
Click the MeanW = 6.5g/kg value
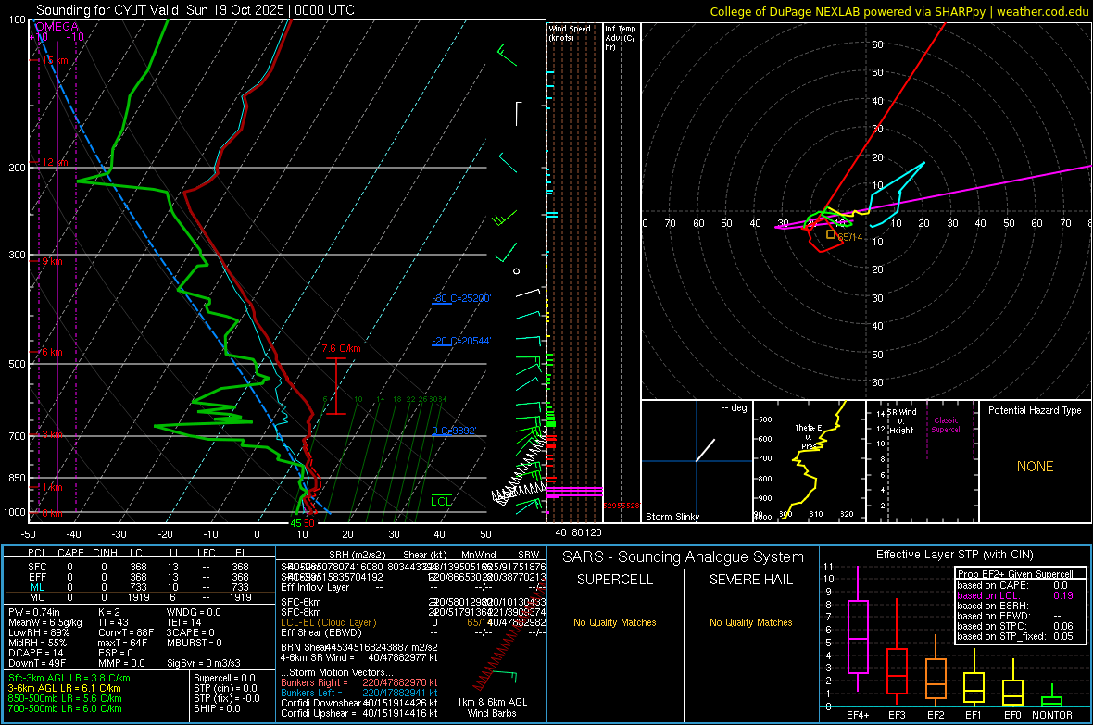click(x=44, y=622)
